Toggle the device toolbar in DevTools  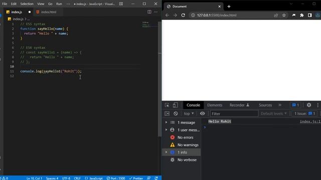tap(175, 105)
